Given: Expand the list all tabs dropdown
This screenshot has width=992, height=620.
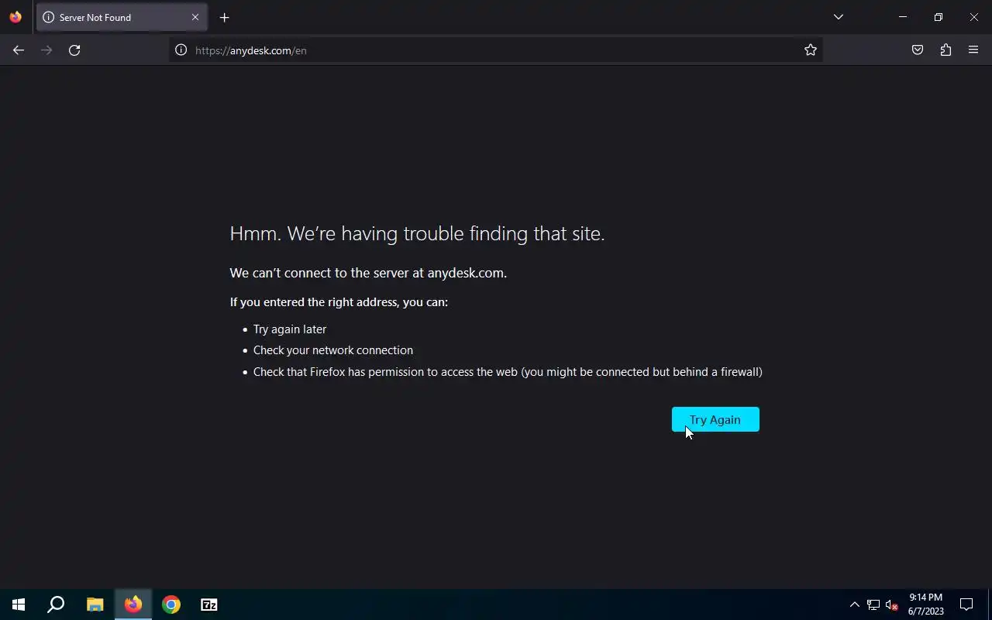Looking at the screenshot, I should [839, 17].
